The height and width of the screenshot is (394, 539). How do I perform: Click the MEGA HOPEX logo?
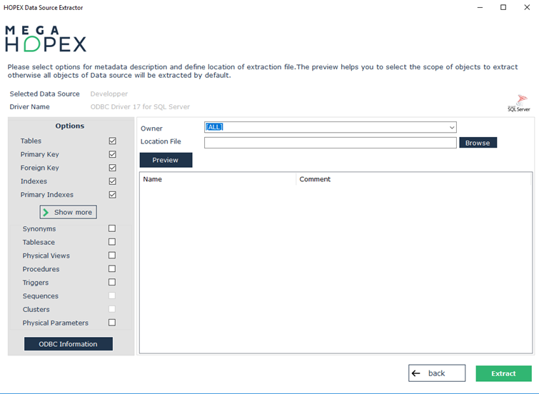[46, 39]
